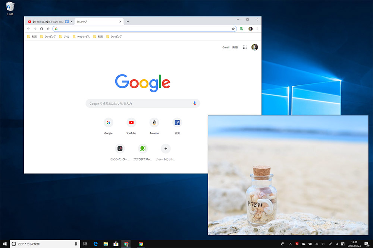Close the 作業用BGM YouTube tab
The width and height of the screenshot is (373, 248).
(71, 22)
